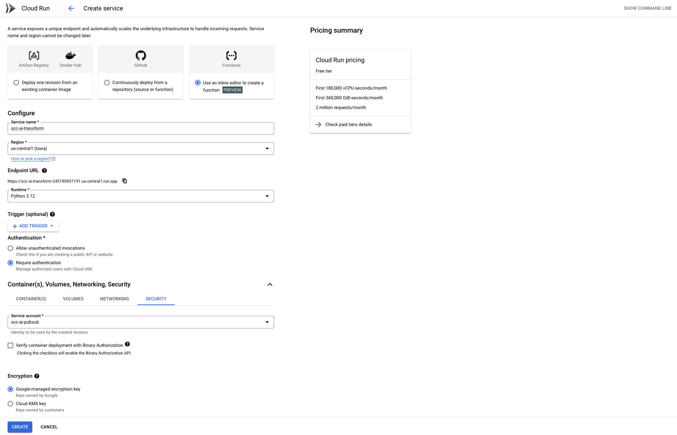
Task: Click the Cloud Run pricing heading
Action: [340, 60]
